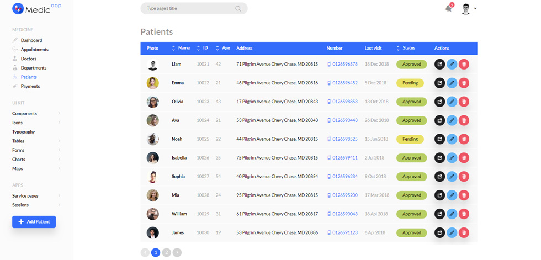Image resolution: width=541 pixels, height=260 pixels.
Task: Delete Mia's record with the trash icon
Action: coord(464,195)
